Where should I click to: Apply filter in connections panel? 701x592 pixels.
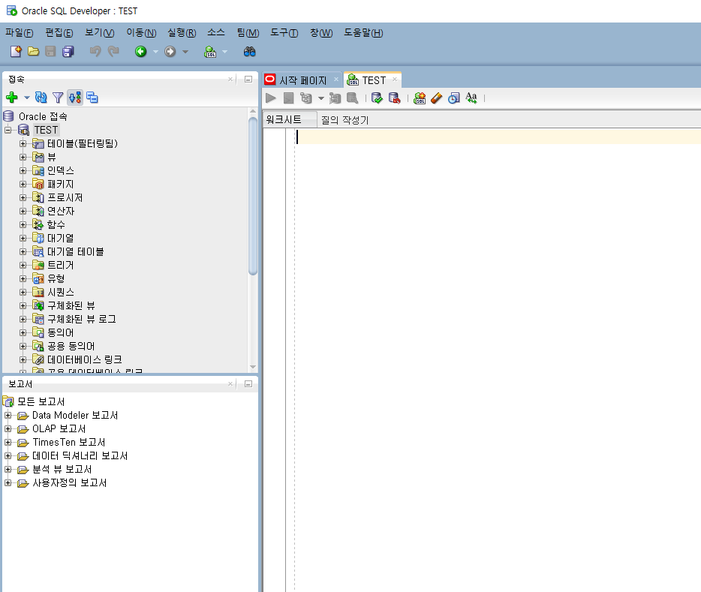pyautogui.click(x=58, y=97)
